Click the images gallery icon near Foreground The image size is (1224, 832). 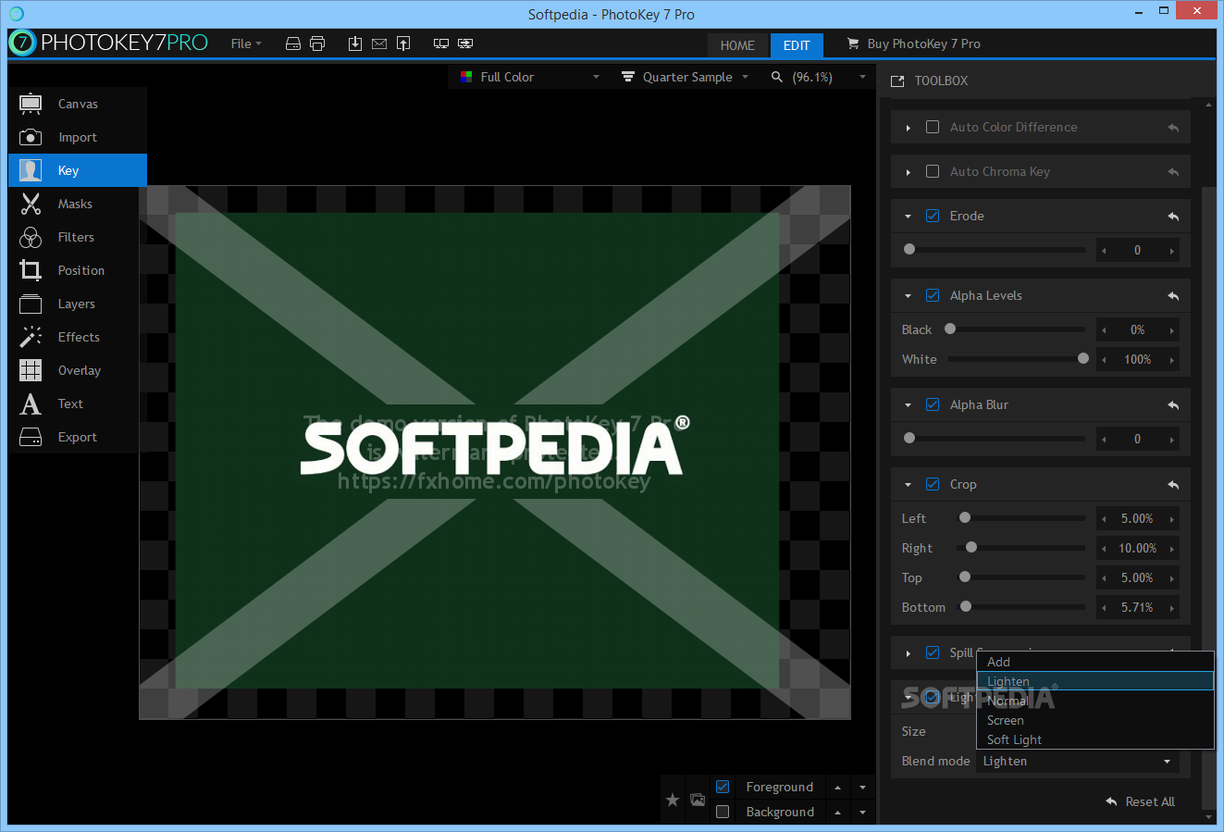[698, 800]
